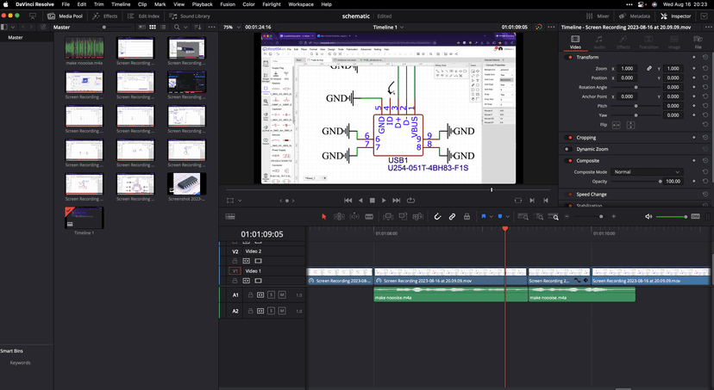Screen dimensions: 714x390
Task: Click the Effects button
Action: click(106, 15)
